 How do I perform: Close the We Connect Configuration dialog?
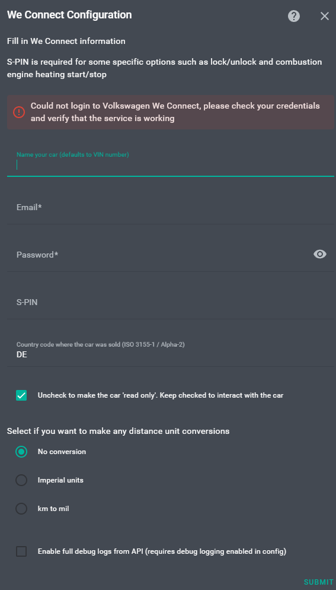[325, 16]
